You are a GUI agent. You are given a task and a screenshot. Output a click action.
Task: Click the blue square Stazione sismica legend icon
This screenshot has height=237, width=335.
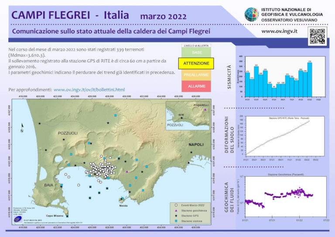click(176, 221)
